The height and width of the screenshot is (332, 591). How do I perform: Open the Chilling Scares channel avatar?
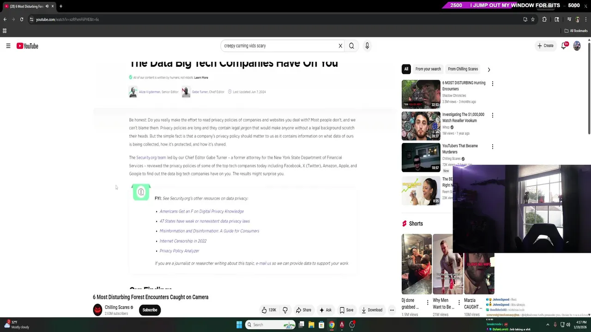coord(97,310)
